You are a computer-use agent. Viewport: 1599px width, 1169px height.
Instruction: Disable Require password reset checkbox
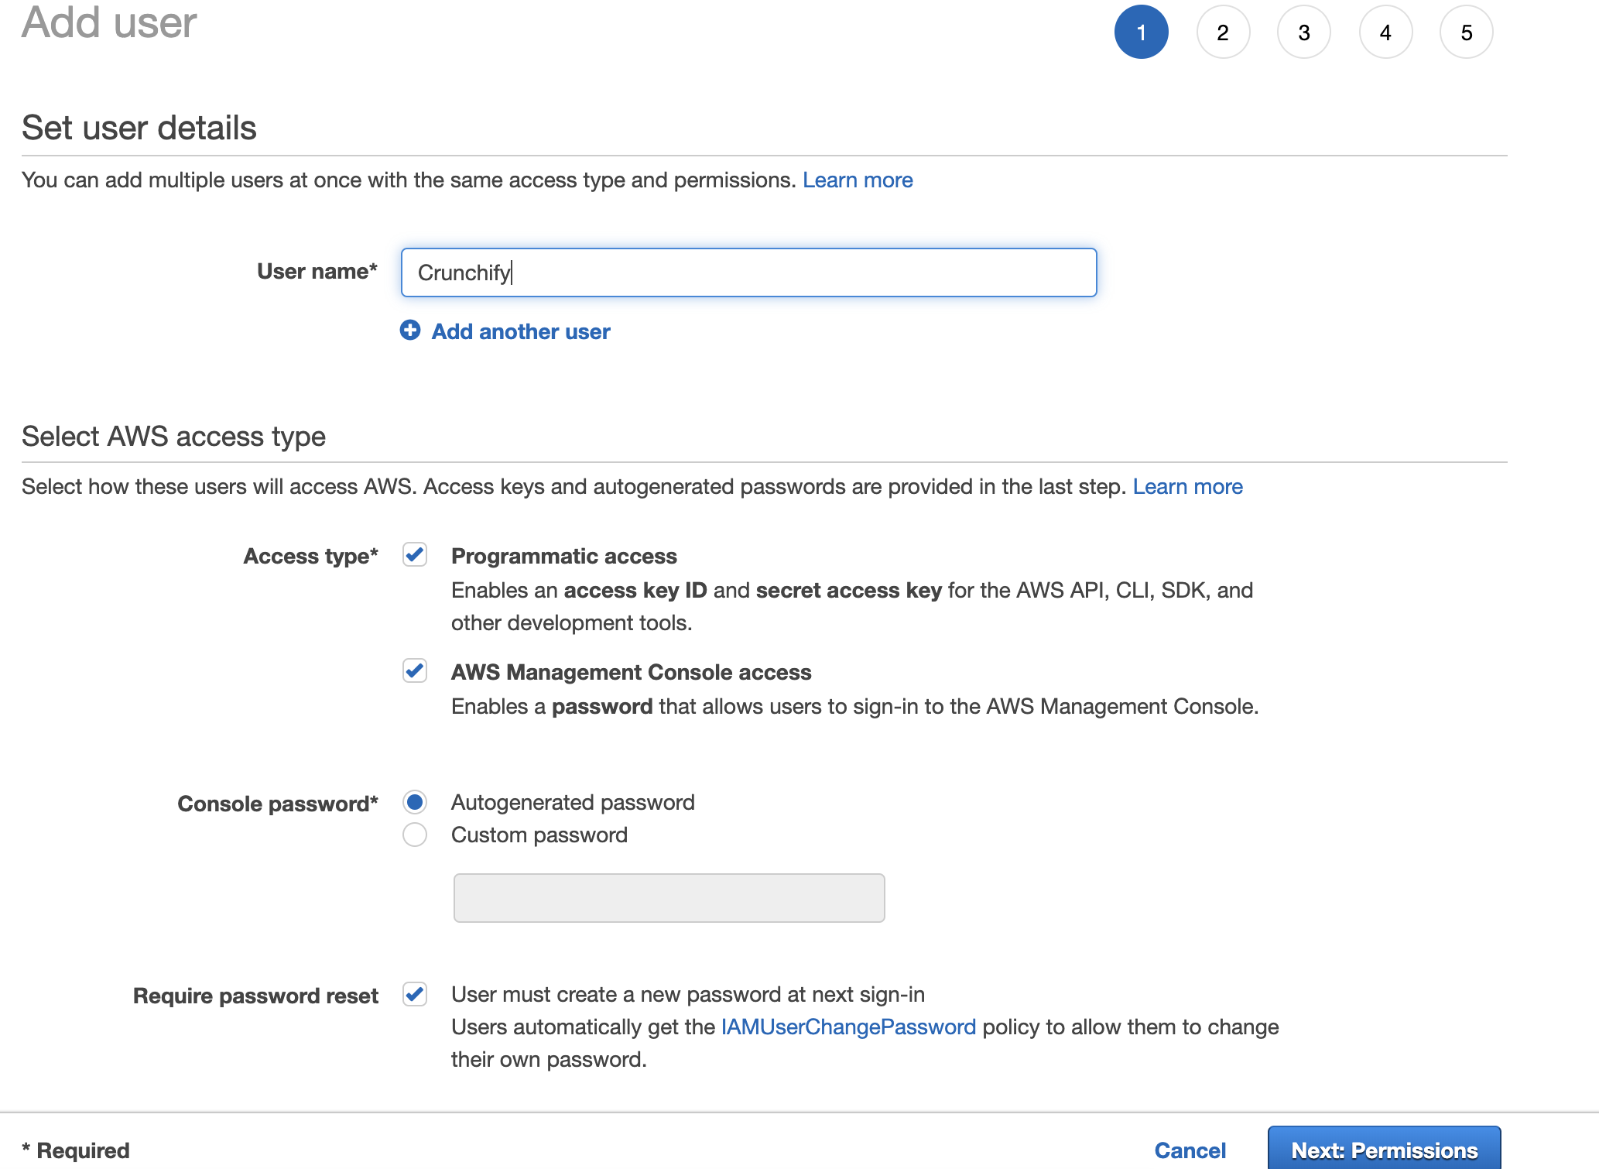[415, 994]
